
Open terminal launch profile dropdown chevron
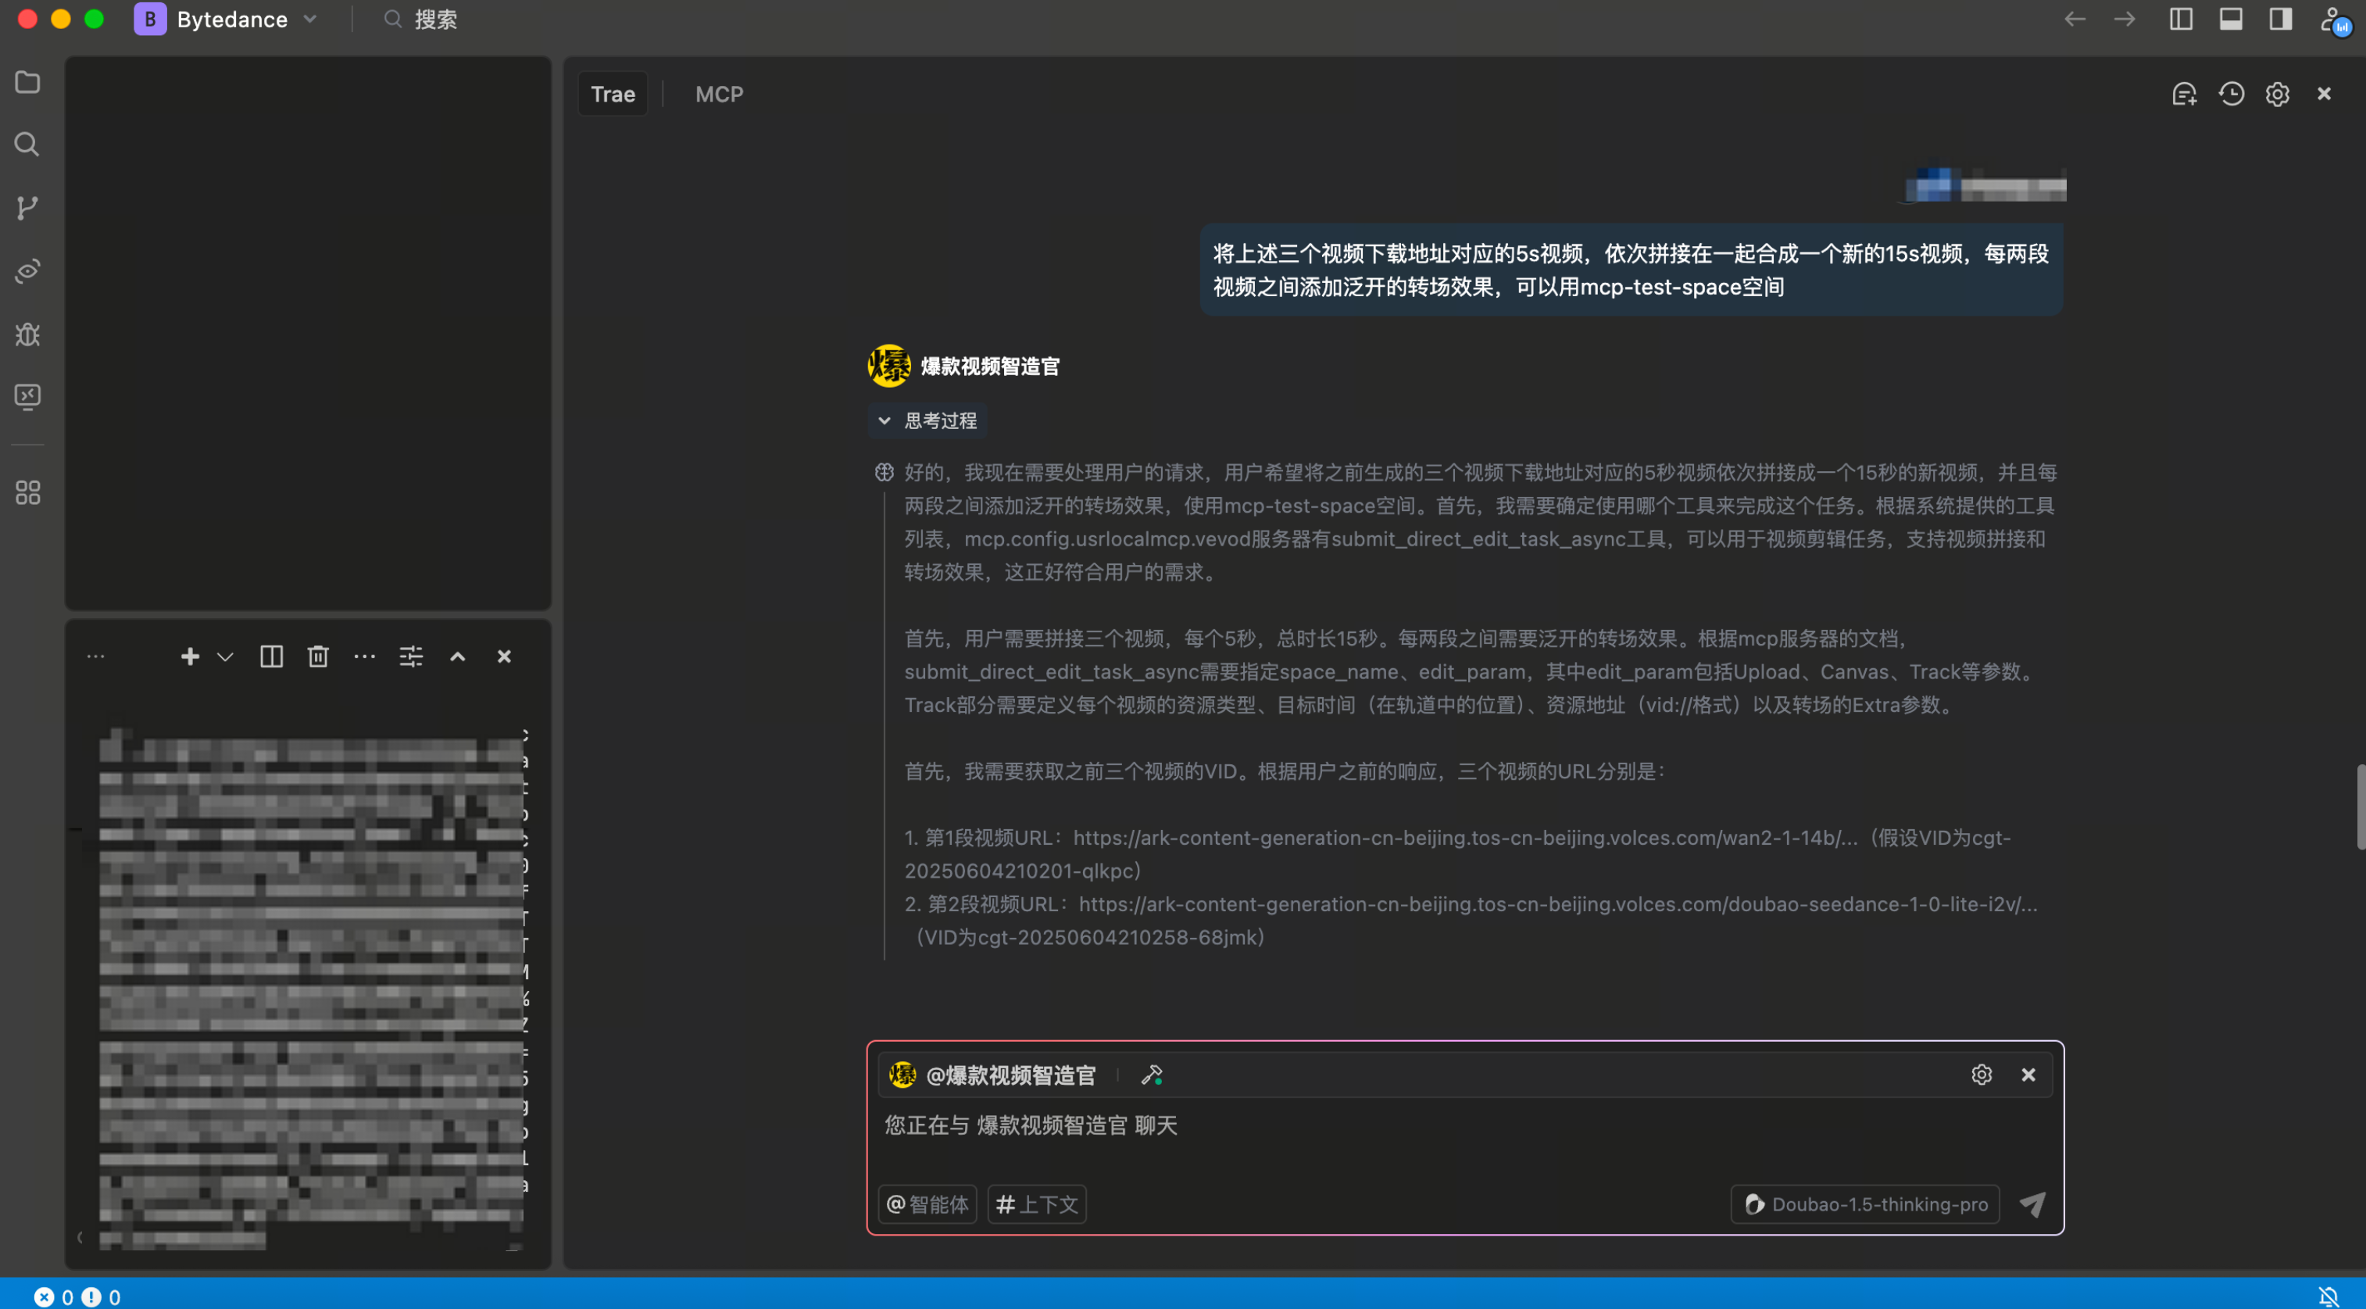(225, 656)
